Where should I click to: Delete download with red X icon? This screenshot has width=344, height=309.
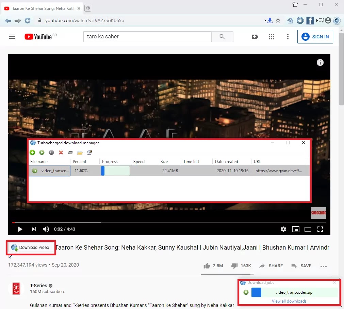61,152
